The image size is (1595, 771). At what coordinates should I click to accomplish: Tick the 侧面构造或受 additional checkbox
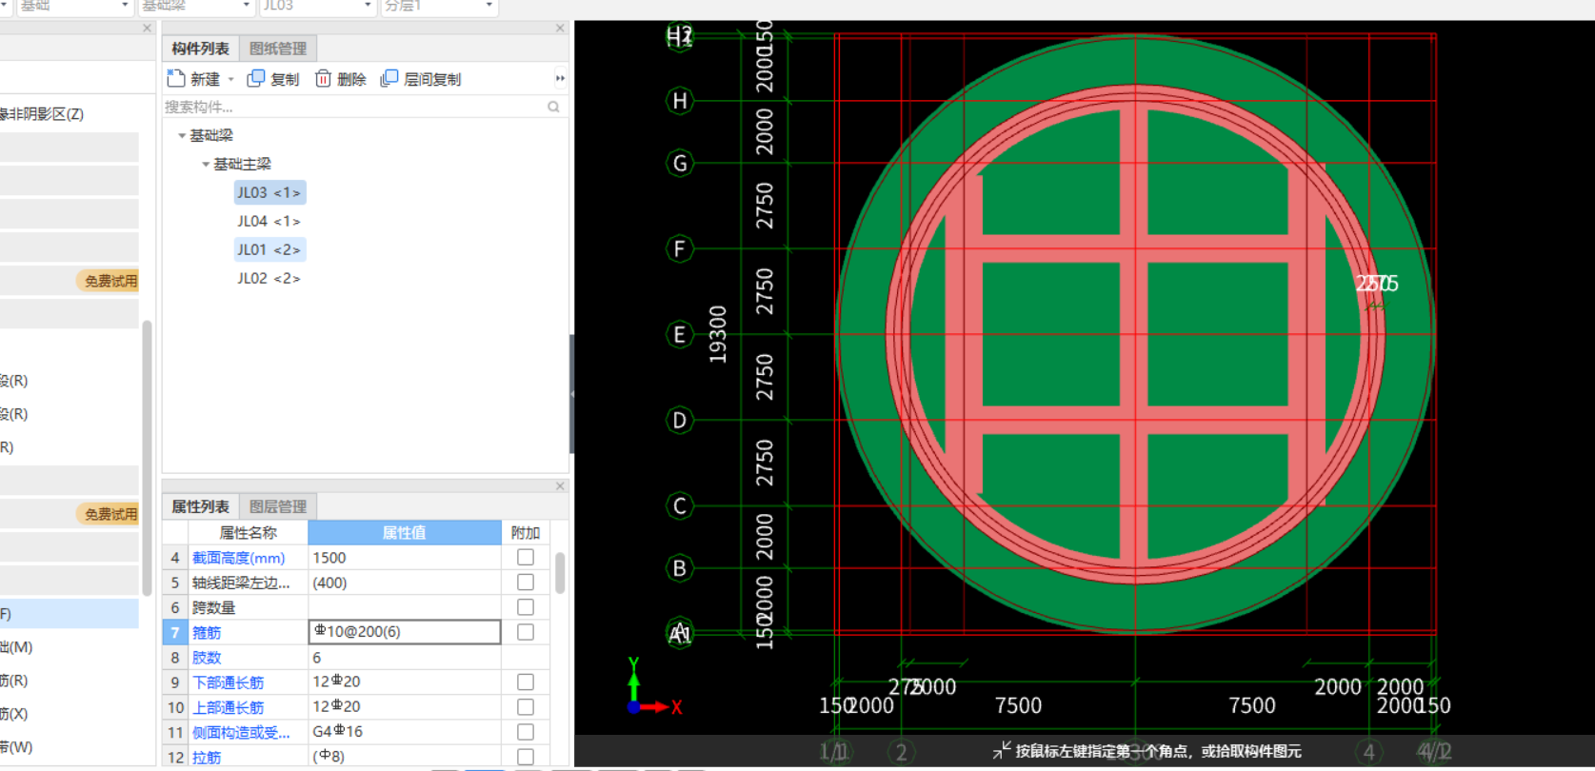[526, 731]
